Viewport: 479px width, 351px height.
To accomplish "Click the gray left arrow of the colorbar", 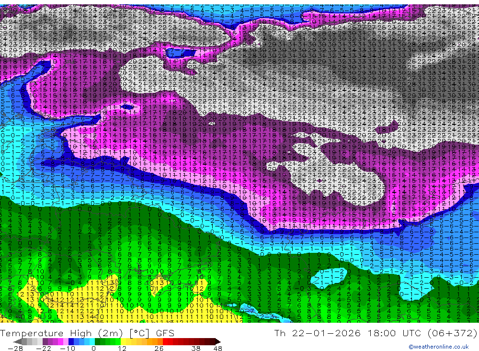I will (x=18, y=341).
